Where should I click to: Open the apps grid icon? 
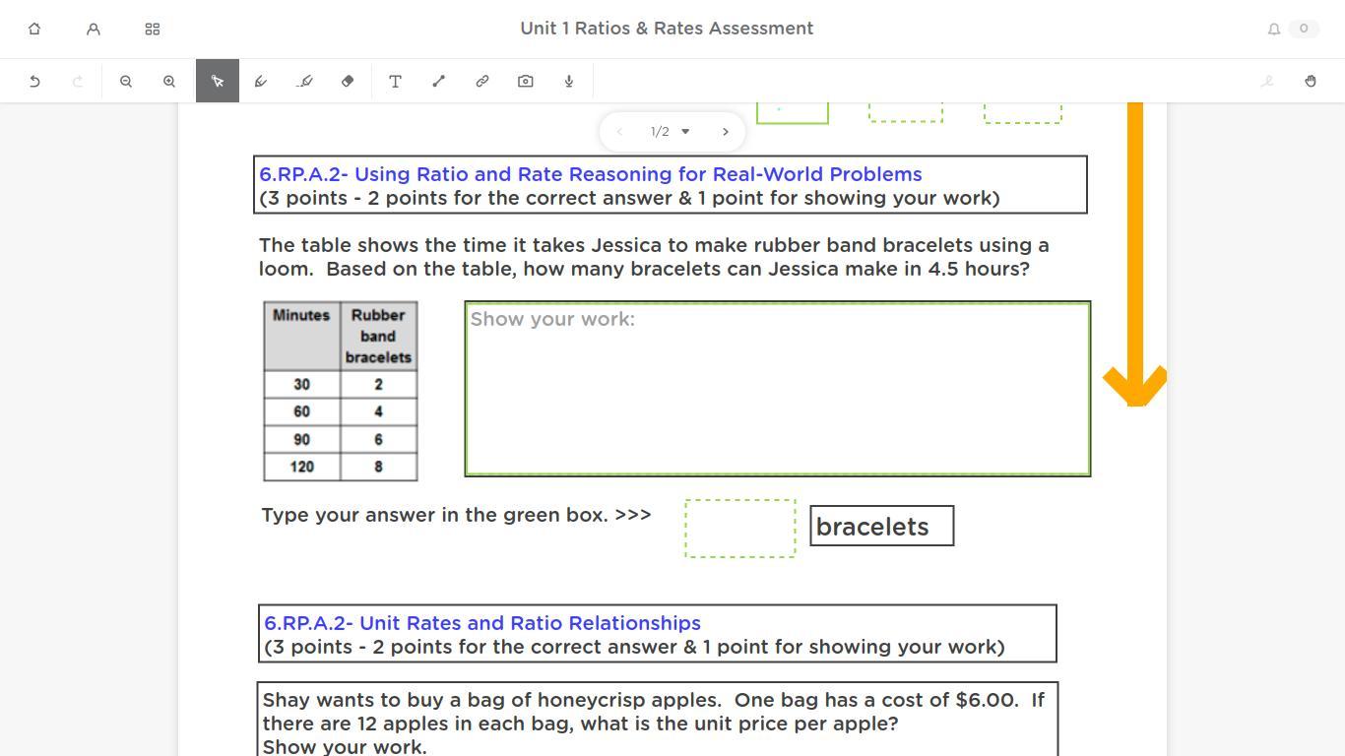(153, 30)
